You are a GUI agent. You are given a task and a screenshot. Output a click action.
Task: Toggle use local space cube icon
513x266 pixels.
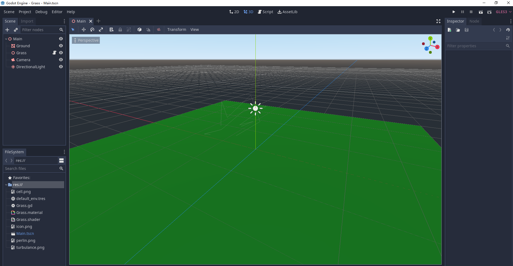[x=140, y=30]
